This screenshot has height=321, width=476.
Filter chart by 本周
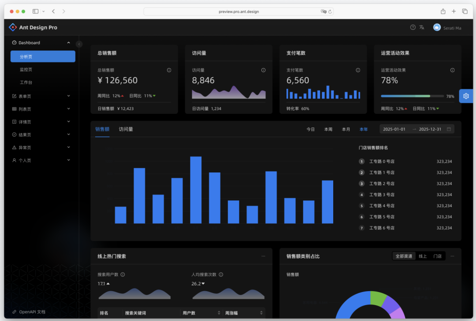point(328,129)
